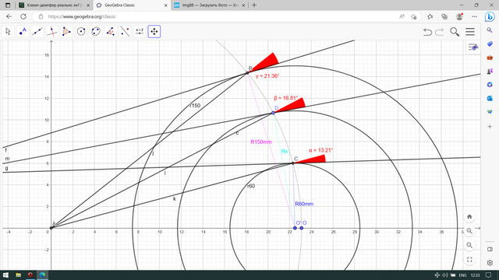Select the Slider tool
The width and height of the screenshot is (499, 280).
[140, 31]
